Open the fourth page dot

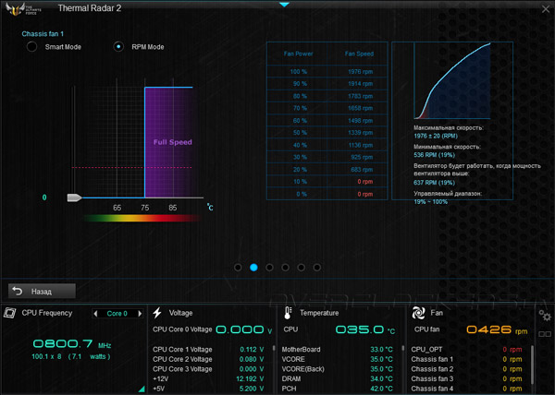pyautogui.click(x=285, y=268)
